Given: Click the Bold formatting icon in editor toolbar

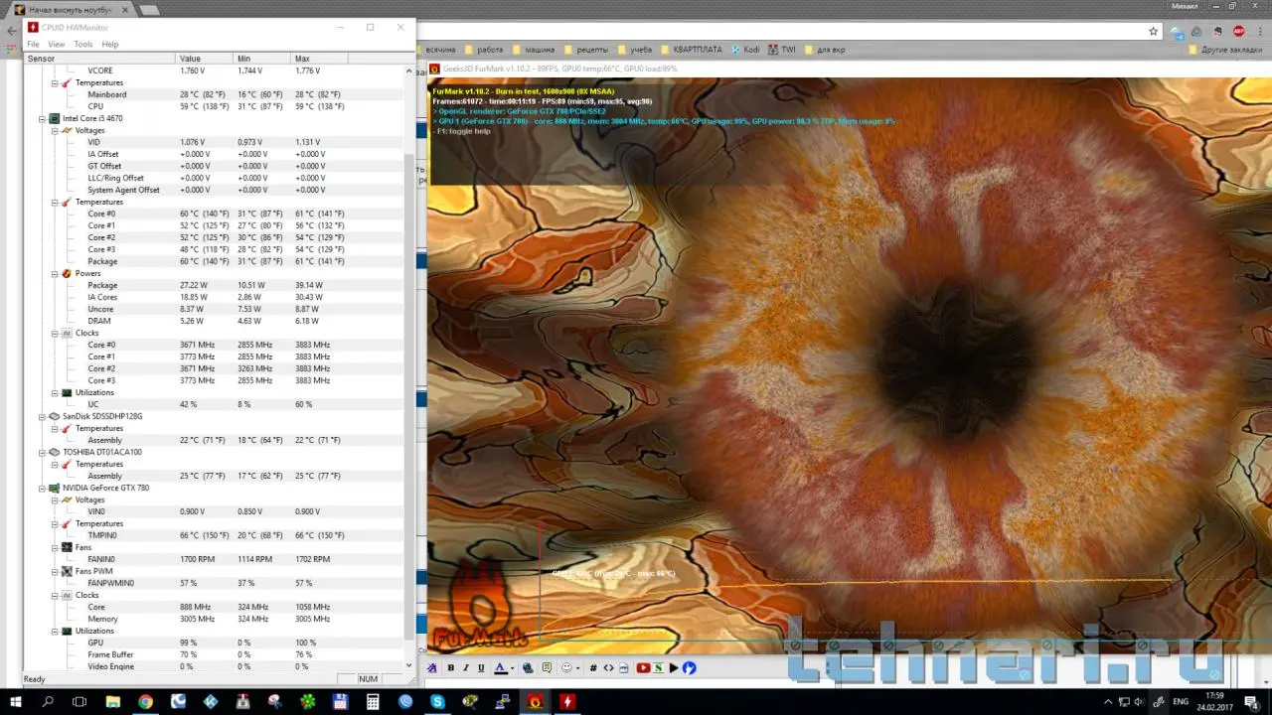Looking at the screenshot, I should 450,668.
